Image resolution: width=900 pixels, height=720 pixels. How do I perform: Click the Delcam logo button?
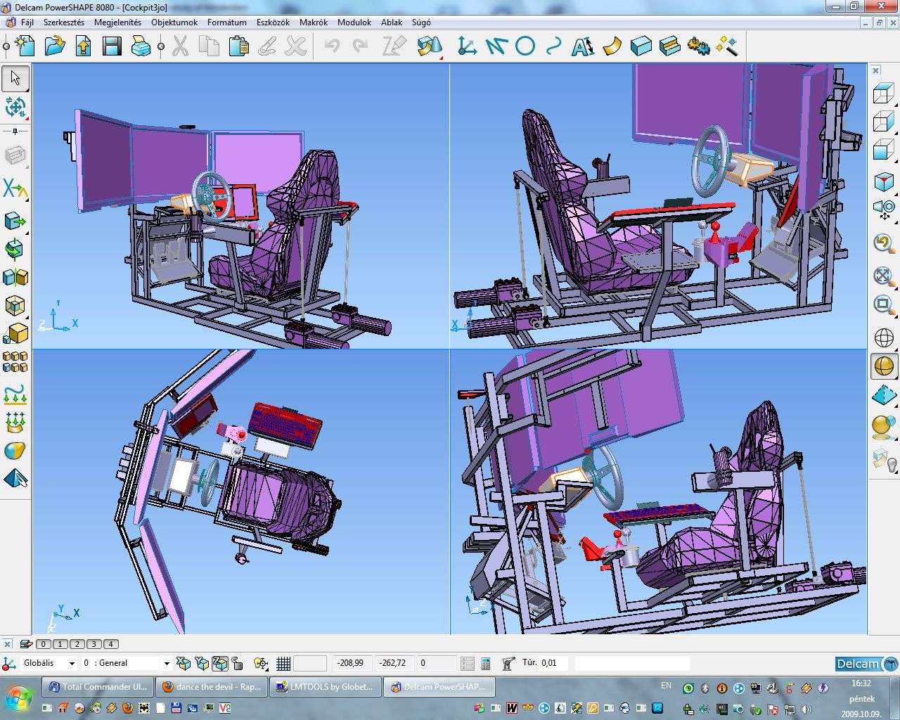(866, 664)
